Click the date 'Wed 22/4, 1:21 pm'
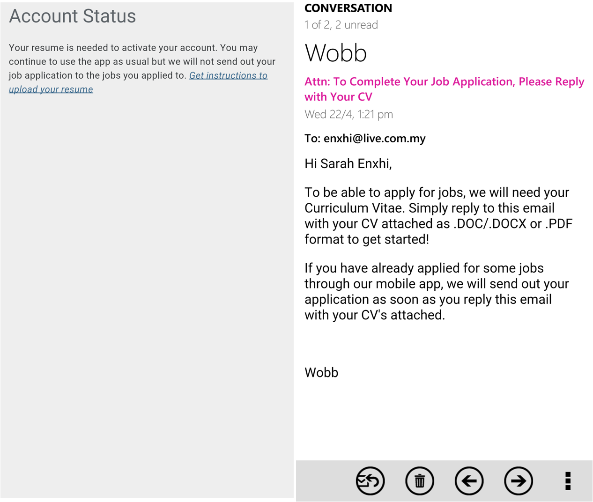The height and width of the screenshot is (502, 593). [x=348, y=114]
